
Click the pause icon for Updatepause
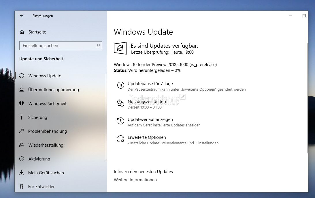pyautogui.click(x=120, y=85)
